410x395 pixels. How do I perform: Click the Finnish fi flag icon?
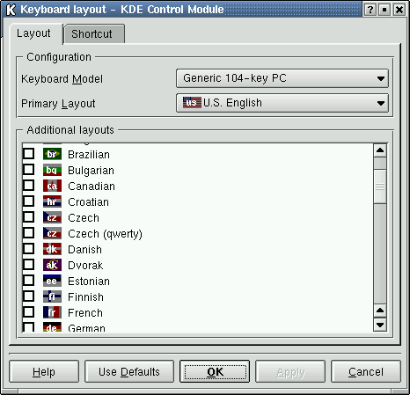52,296
